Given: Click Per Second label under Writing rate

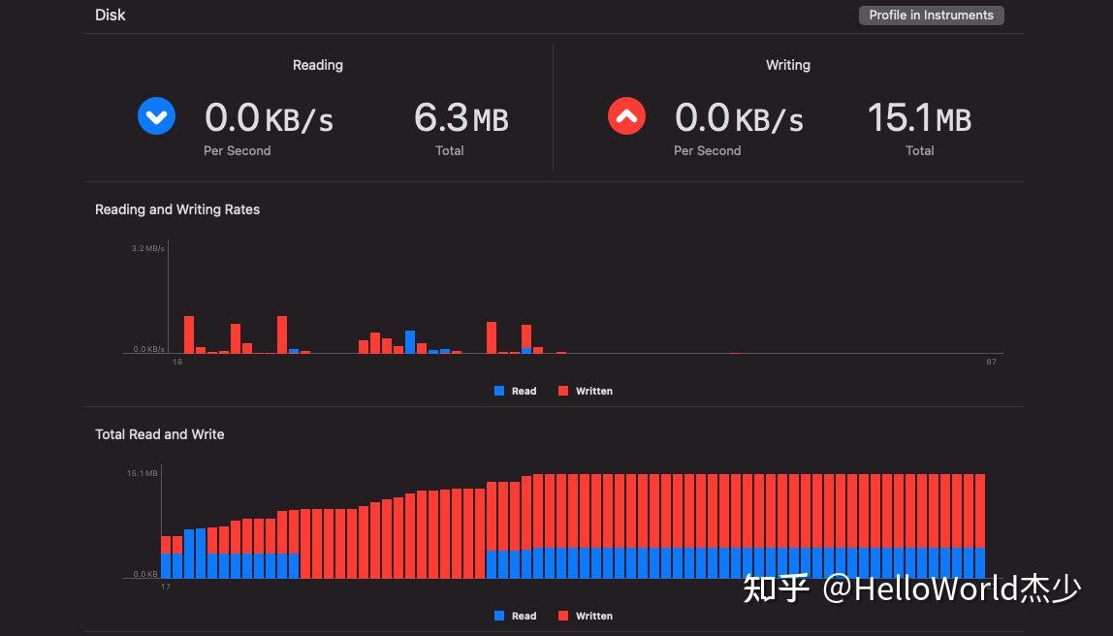Looking at the screenshot, I should click(707, 150).
